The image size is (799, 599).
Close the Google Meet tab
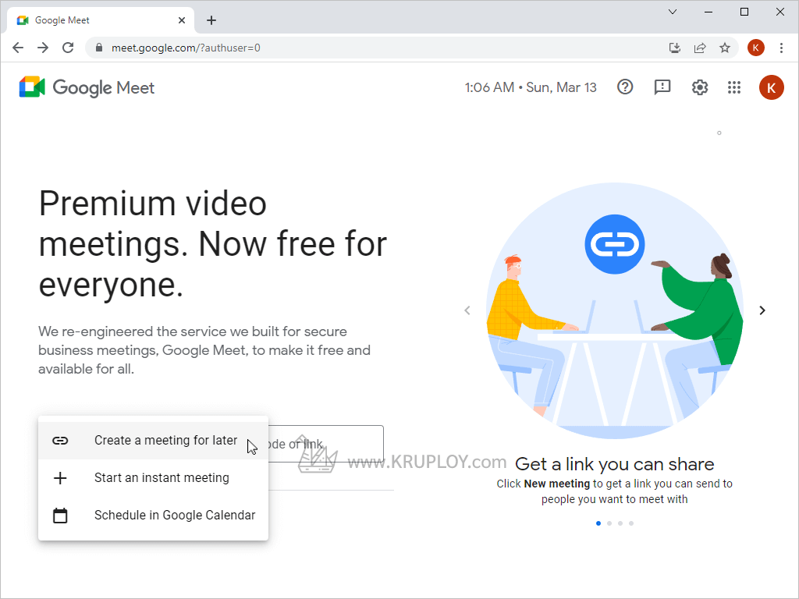(x=182, y=20)
